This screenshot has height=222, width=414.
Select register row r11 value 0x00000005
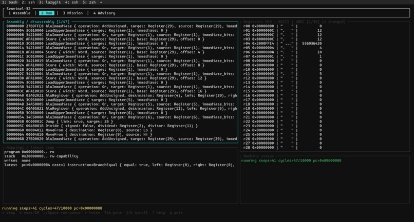click(283, 74)
